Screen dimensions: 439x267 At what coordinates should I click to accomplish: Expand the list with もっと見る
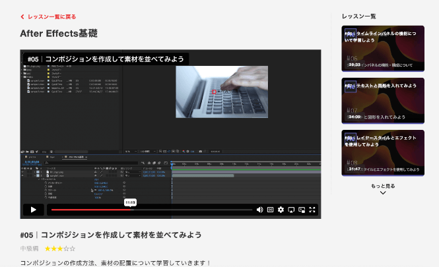coord(383,186)
